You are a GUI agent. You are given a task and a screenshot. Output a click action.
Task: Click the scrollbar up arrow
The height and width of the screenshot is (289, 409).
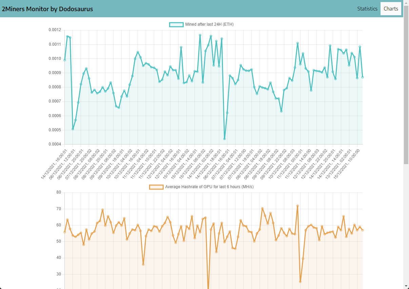click(406, 3)
